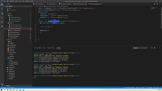Click the editor vertical scrollbar

[161, 17]
